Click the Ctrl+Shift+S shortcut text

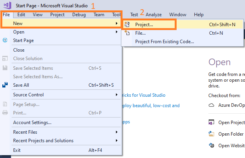point(101,85)
